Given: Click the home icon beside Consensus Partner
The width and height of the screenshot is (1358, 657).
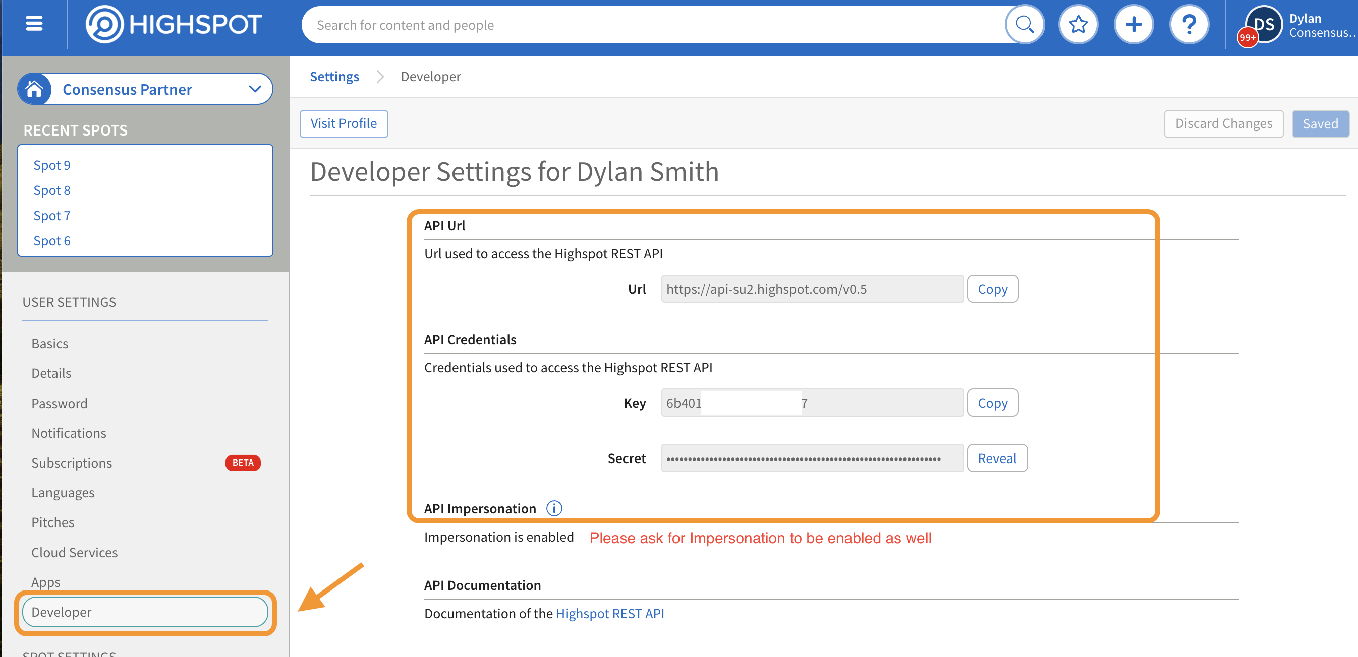Looking at the screenshot, I should 34,89.
